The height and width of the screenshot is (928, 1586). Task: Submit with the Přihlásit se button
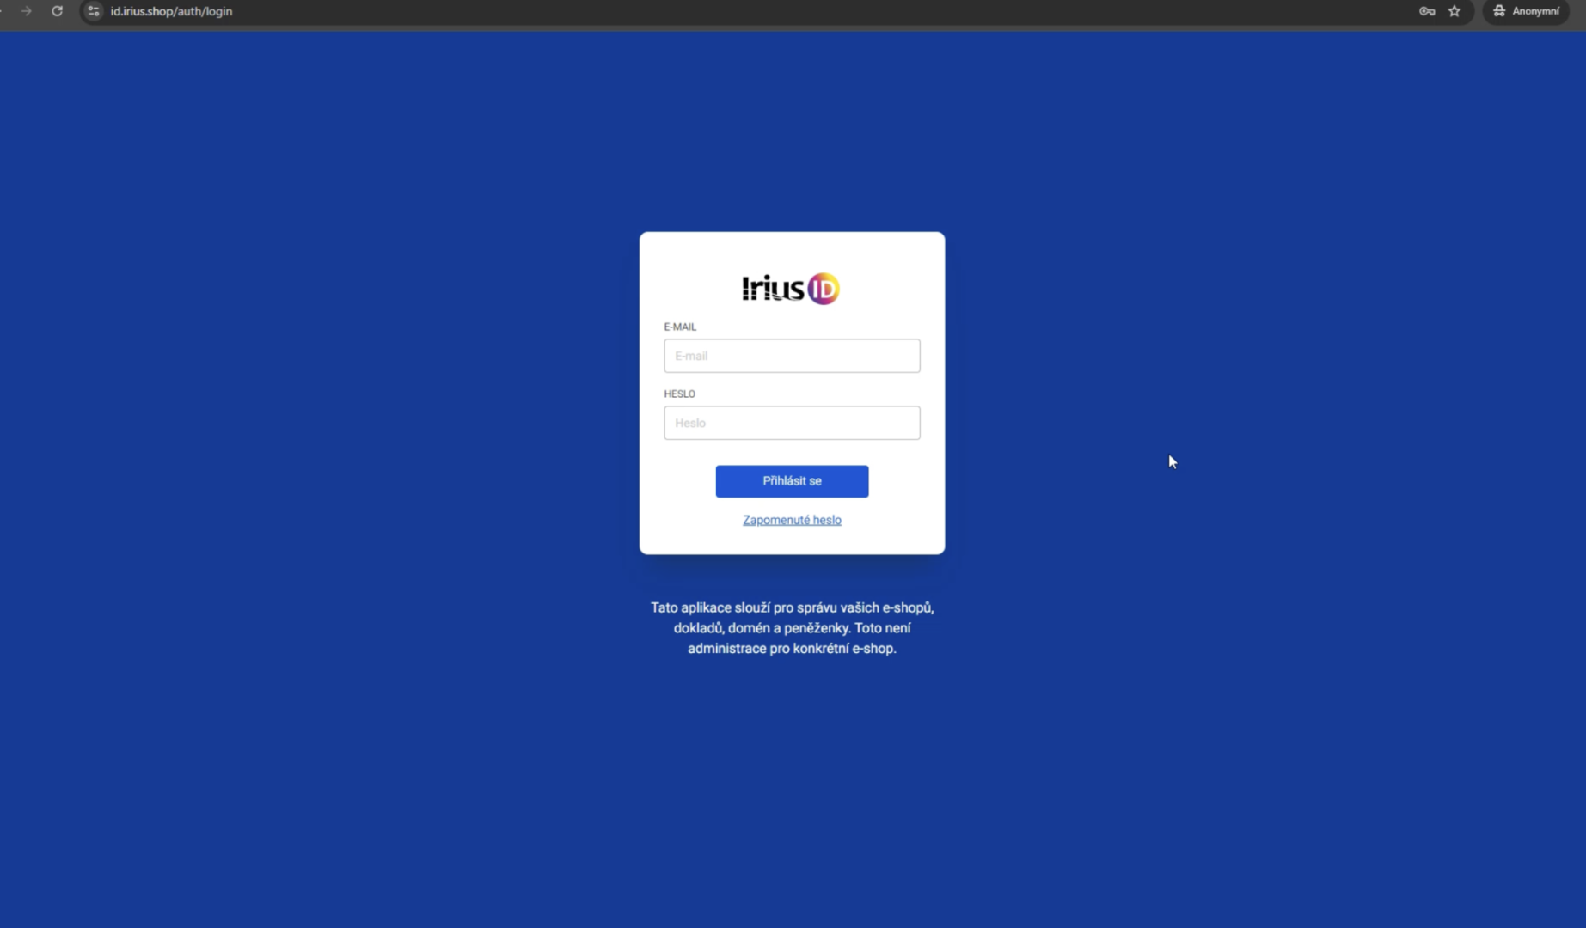792,481
